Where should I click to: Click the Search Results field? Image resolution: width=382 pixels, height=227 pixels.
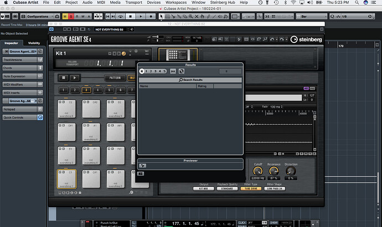point(190,80)
